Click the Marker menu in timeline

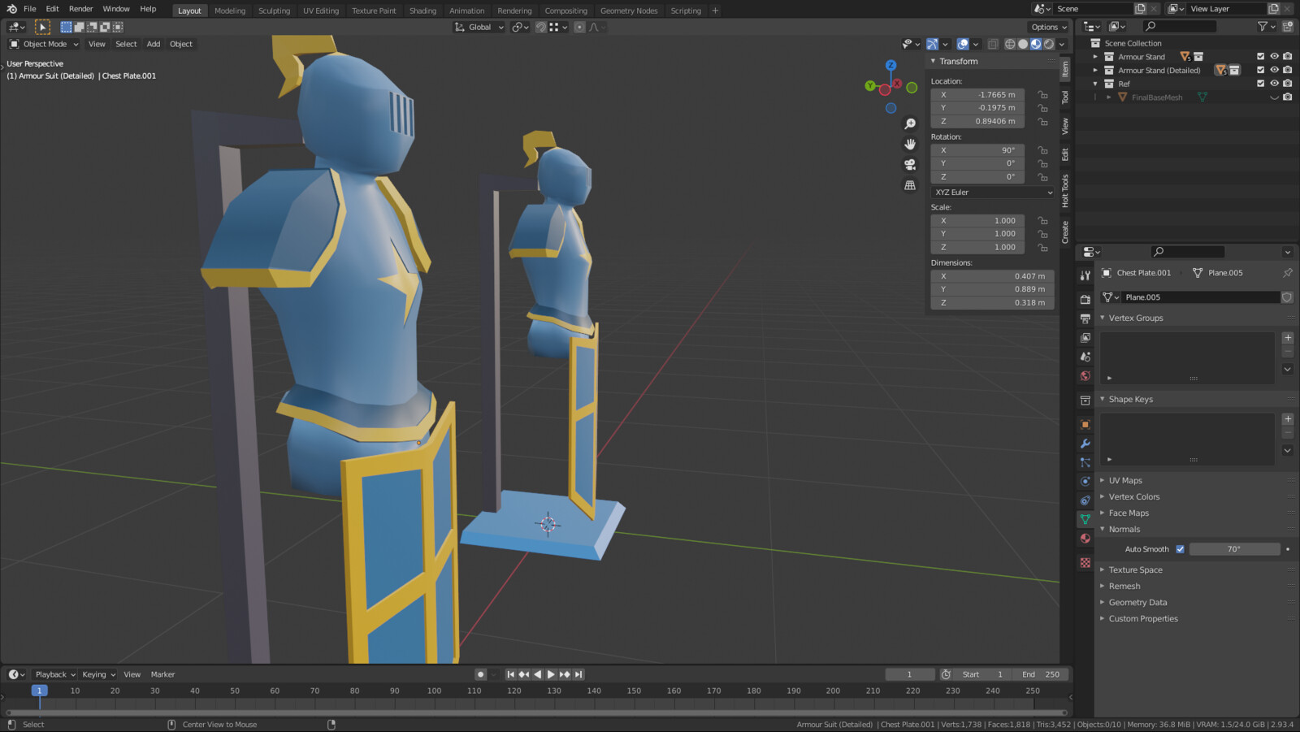tap(162, 674)
